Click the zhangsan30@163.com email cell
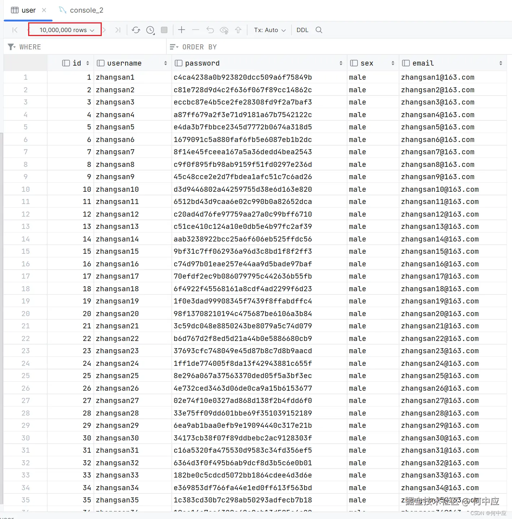512x519 pixels. [453, 438]
